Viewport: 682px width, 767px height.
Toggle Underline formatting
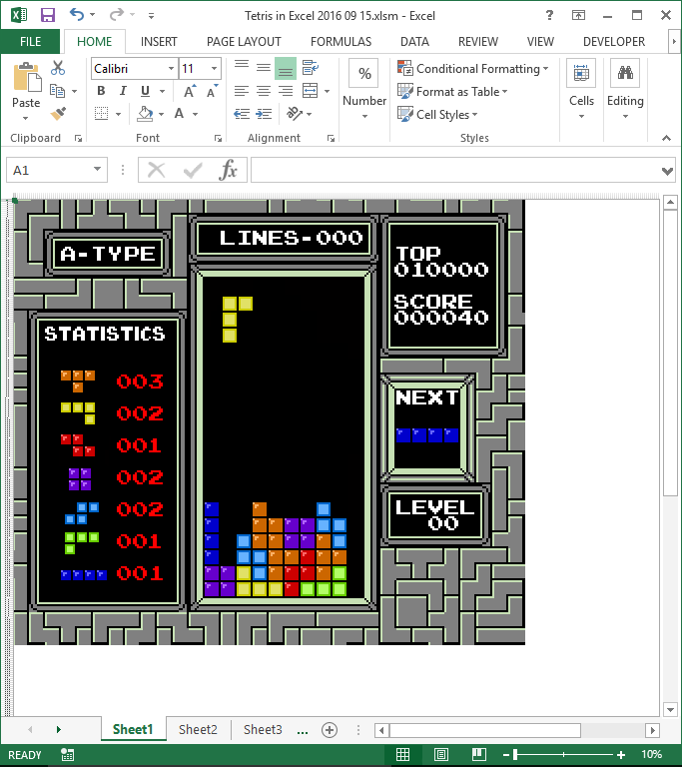coord(146,91)
